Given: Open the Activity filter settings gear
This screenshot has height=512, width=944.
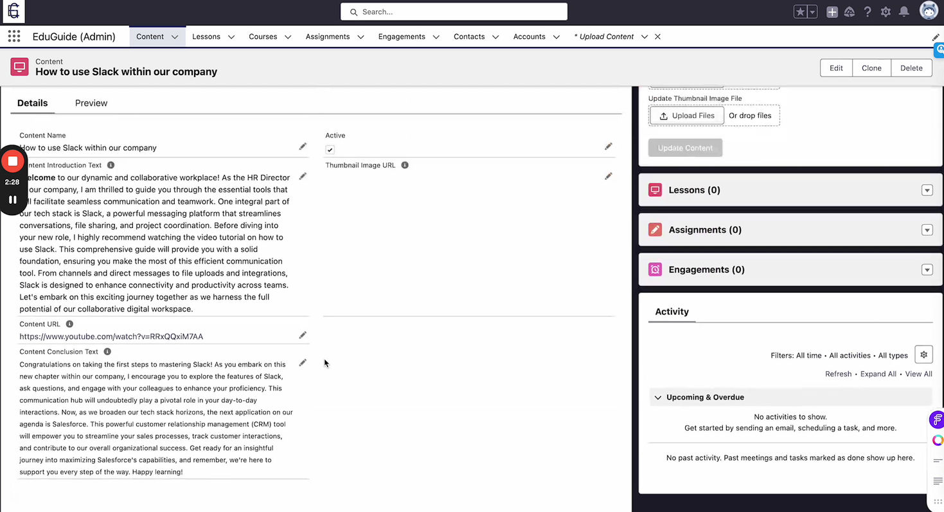Looking at the screenshot, I should pyautogui.click(x=924, y=355).
